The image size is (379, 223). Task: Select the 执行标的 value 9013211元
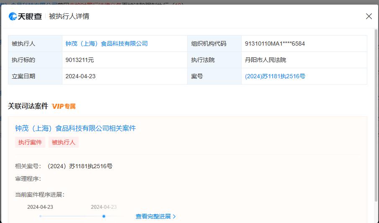(80, 60)
